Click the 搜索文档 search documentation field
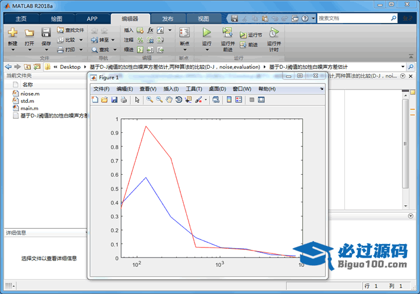420x294 pixels. pos(354,18)
